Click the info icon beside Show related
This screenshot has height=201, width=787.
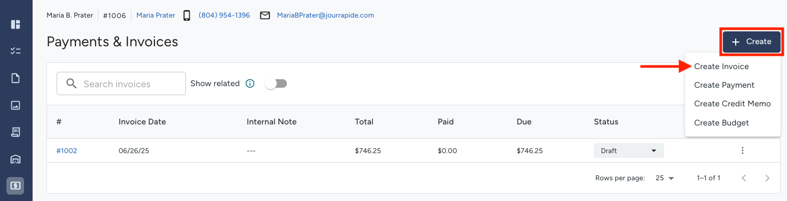pyautogui.click(x=250, y=83)
